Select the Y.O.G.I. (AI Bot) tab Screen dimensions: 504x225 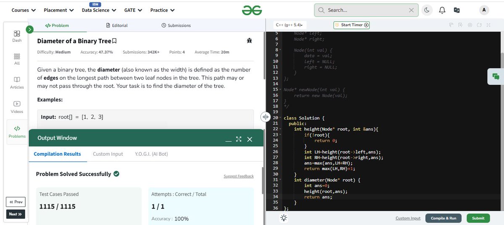151,154
